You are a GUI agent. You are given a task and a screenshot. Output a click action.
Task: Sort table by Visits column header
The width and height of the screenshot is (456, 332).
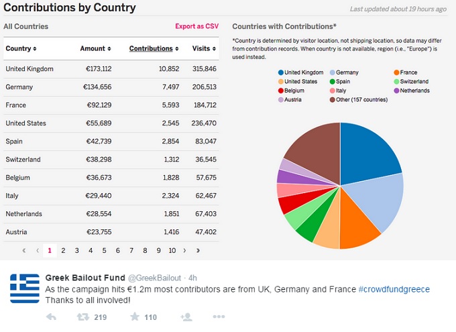coord(204,48)
